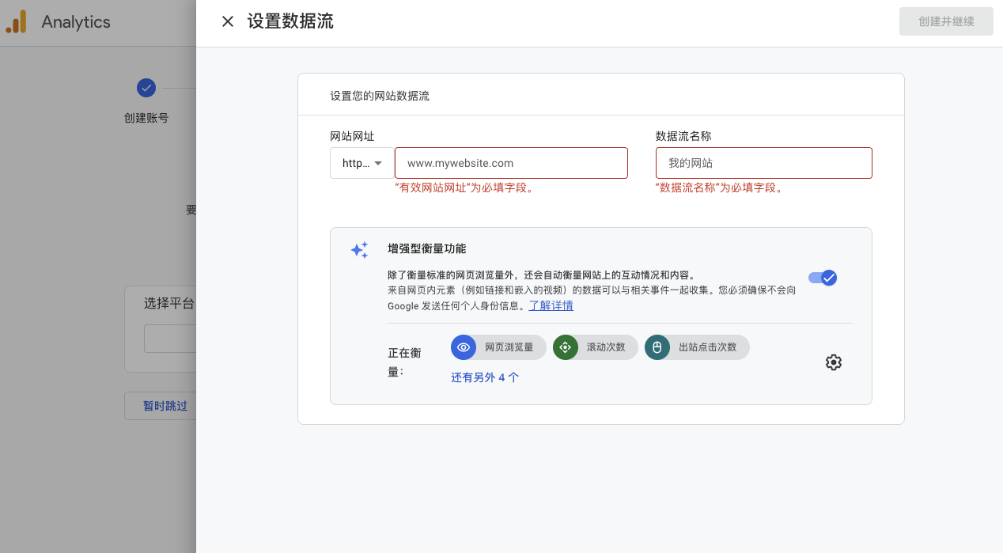This screenshot has height=553, width=1003.
Task: Open enhanced measurement settings gear
Action: [834, 362]
